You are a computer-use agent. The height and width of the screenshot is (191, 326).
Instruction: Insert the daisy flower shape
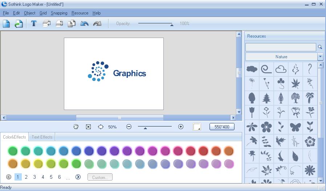pyautogui.click(x=310, y=170)
